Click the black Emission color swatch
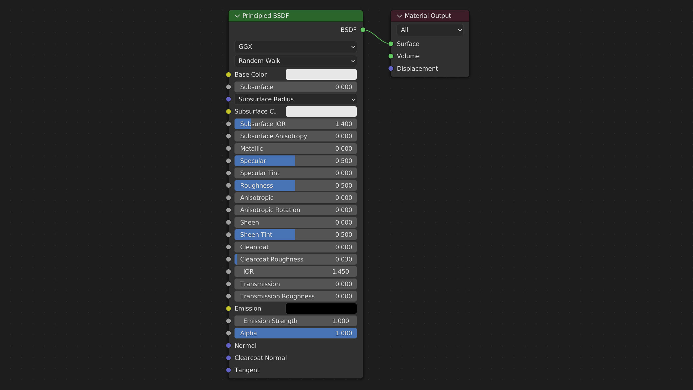The width and height of the screenshot is (693, 390). (x=321, y=308)
